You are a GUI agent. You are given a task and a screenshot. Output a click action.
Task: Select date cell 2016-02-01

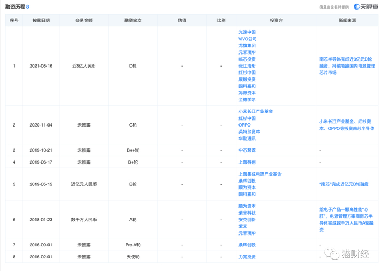click(41, 257)
